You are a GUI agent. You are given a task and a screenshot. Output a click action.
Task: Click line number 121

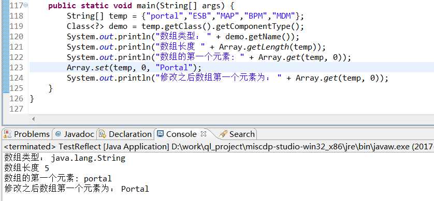17,47
